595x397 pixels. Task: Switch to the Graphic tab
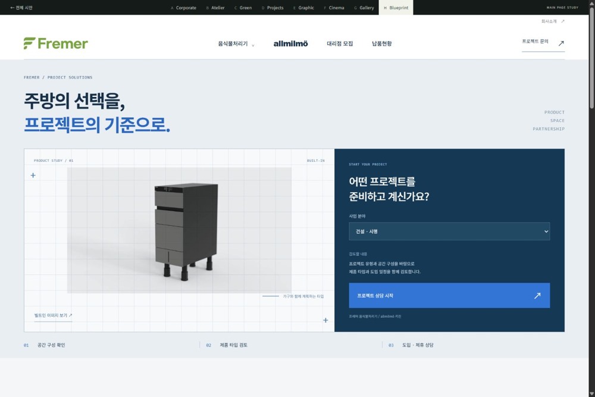[x=303, y=8]
